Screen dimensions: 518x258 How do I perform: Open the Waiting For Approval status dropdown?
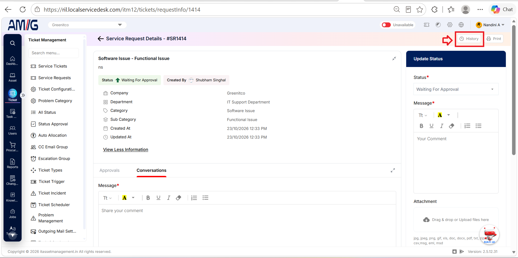(x=456, y=89)
